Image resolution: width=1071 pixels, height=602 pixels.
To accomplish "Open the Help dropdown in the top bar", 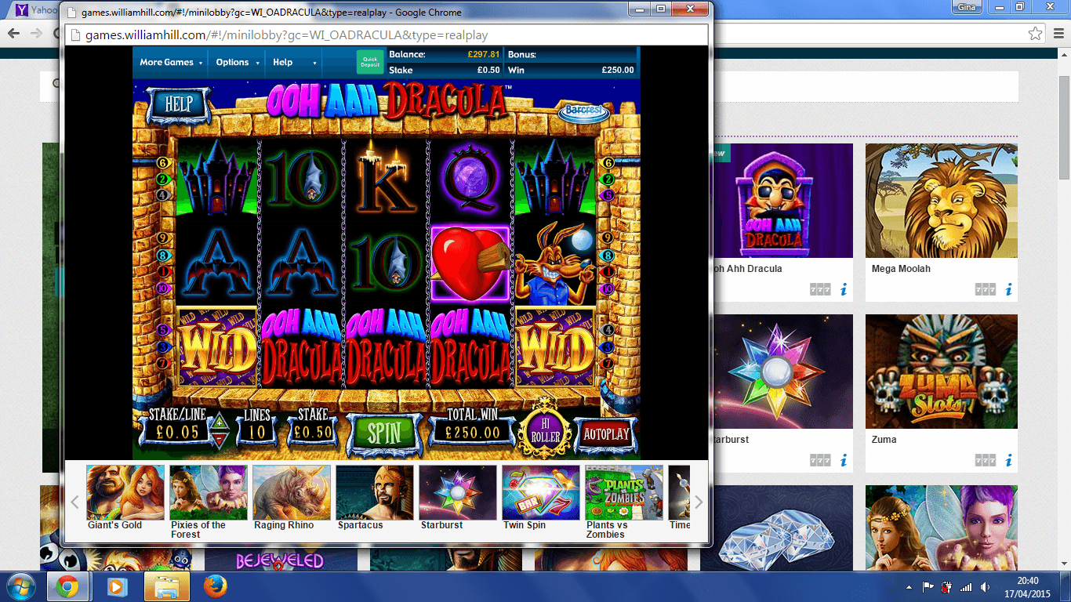I will click(295, 63).
